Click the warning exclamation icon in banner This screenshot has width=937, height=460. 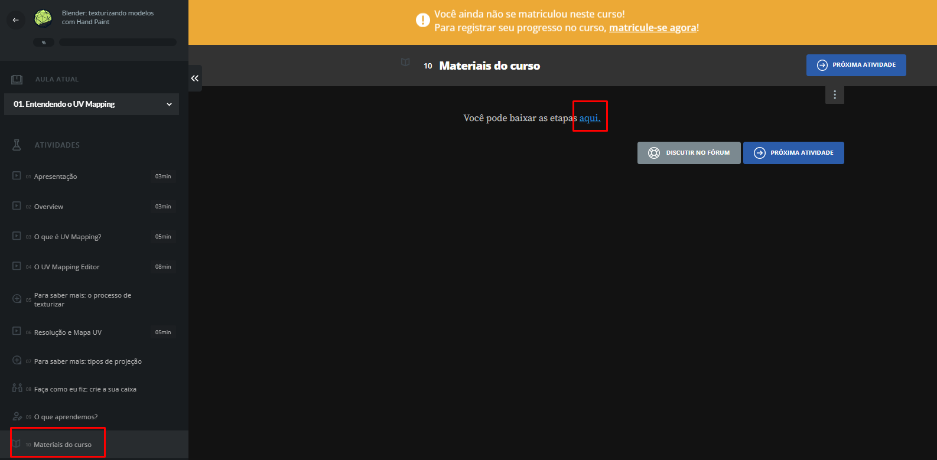(x=423, y=20)
